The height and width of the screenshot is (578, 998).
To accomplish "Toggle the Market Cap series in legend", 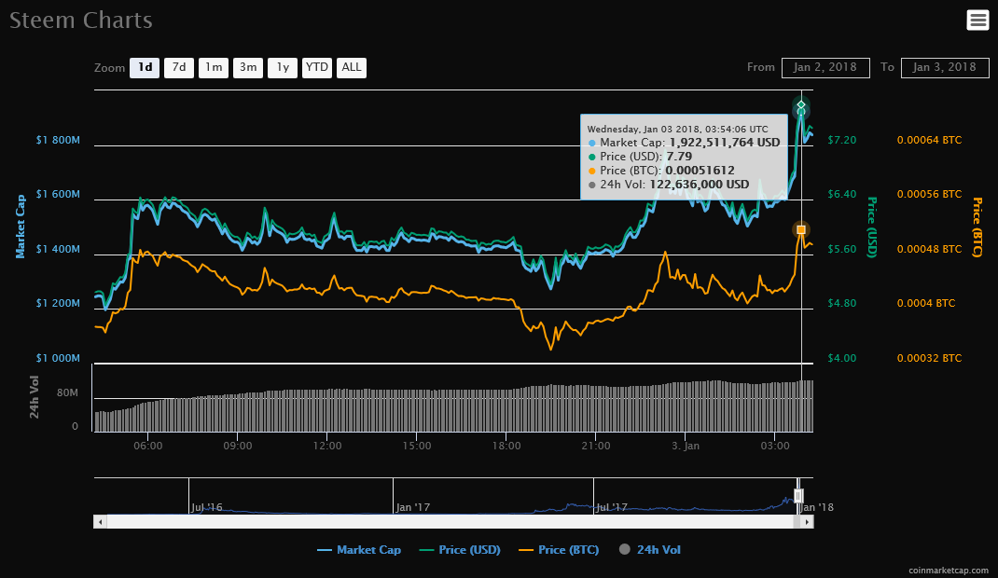I will [359, 550].
